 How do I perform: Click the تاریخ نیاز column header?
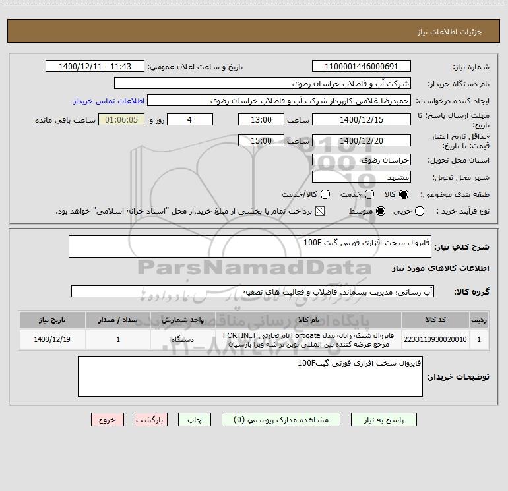pos(52,320)
